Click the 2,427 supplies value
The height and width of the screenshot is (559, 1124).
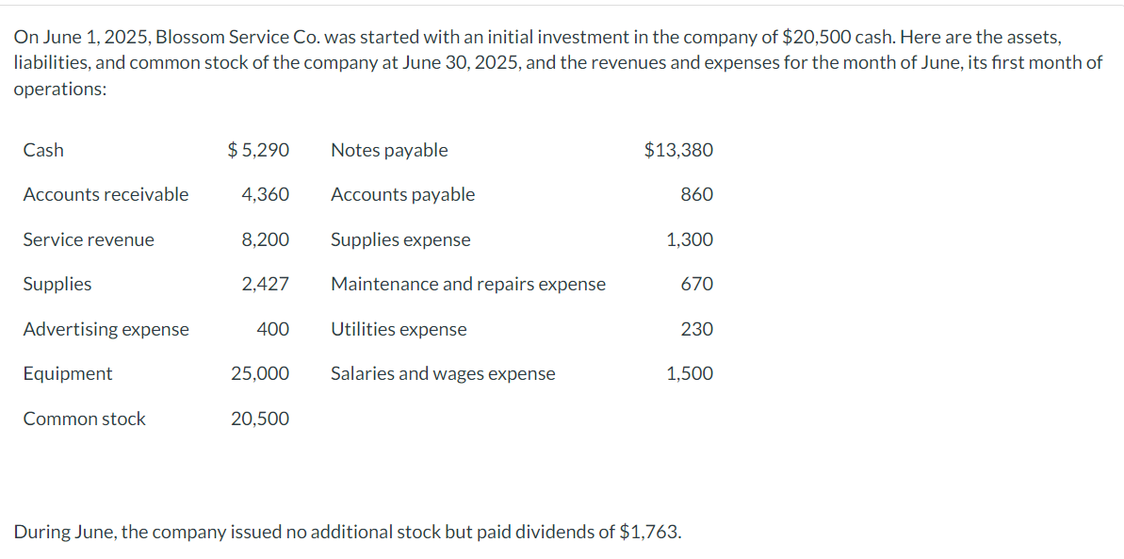[266, 284]
